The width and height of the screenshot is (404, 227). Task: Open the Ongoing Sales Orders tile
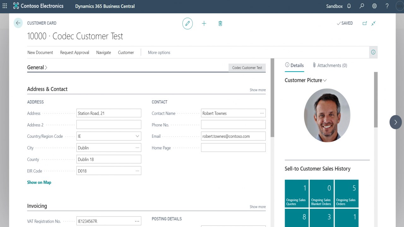(347, 194)
